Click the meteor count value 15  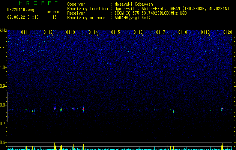point(54,17)
